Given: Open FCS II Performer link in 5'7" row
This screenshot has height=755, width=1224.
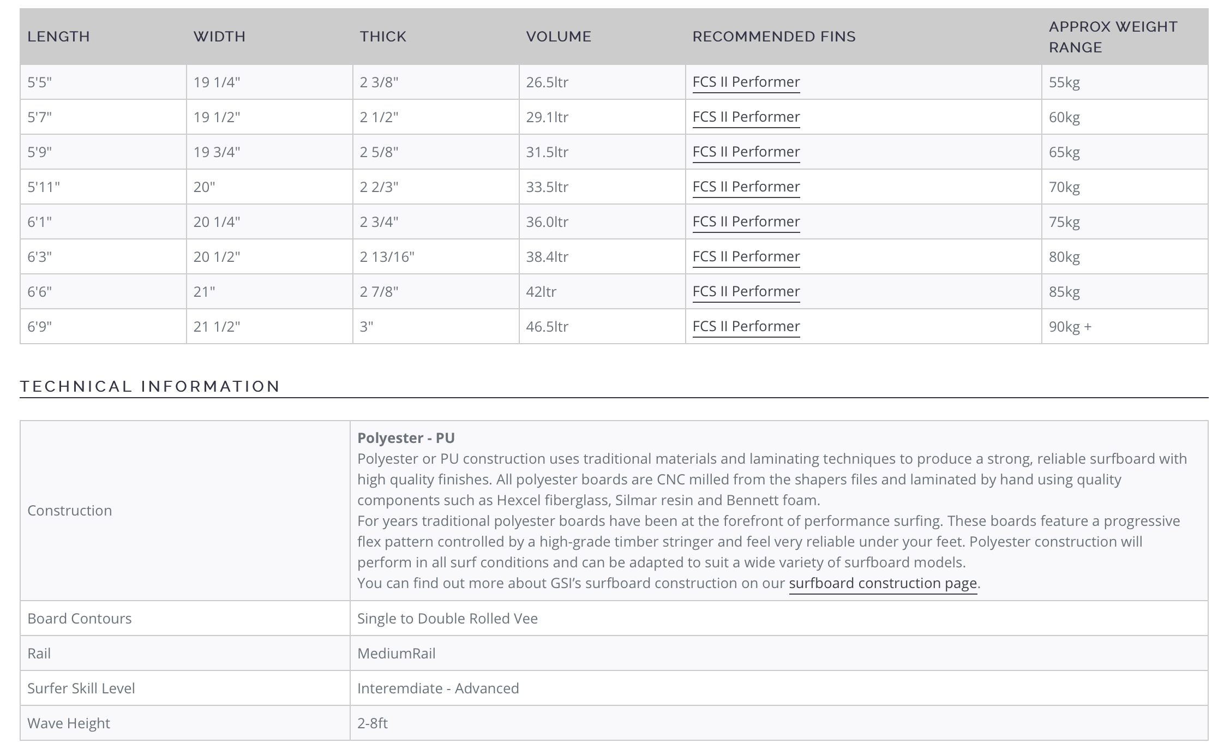Looking at the screenshot, I should [x=746, y=117].
